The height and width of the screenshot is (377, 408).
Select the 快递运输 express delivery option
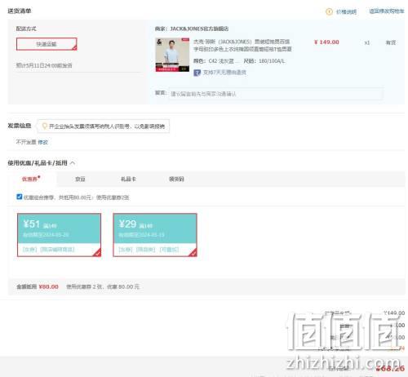coord(47,44)
